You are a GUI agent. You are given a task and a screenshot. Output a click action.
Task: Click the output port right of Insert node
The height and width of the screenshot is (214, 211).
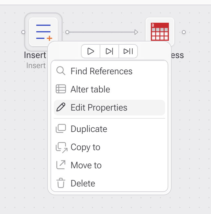tap(67, 32)
